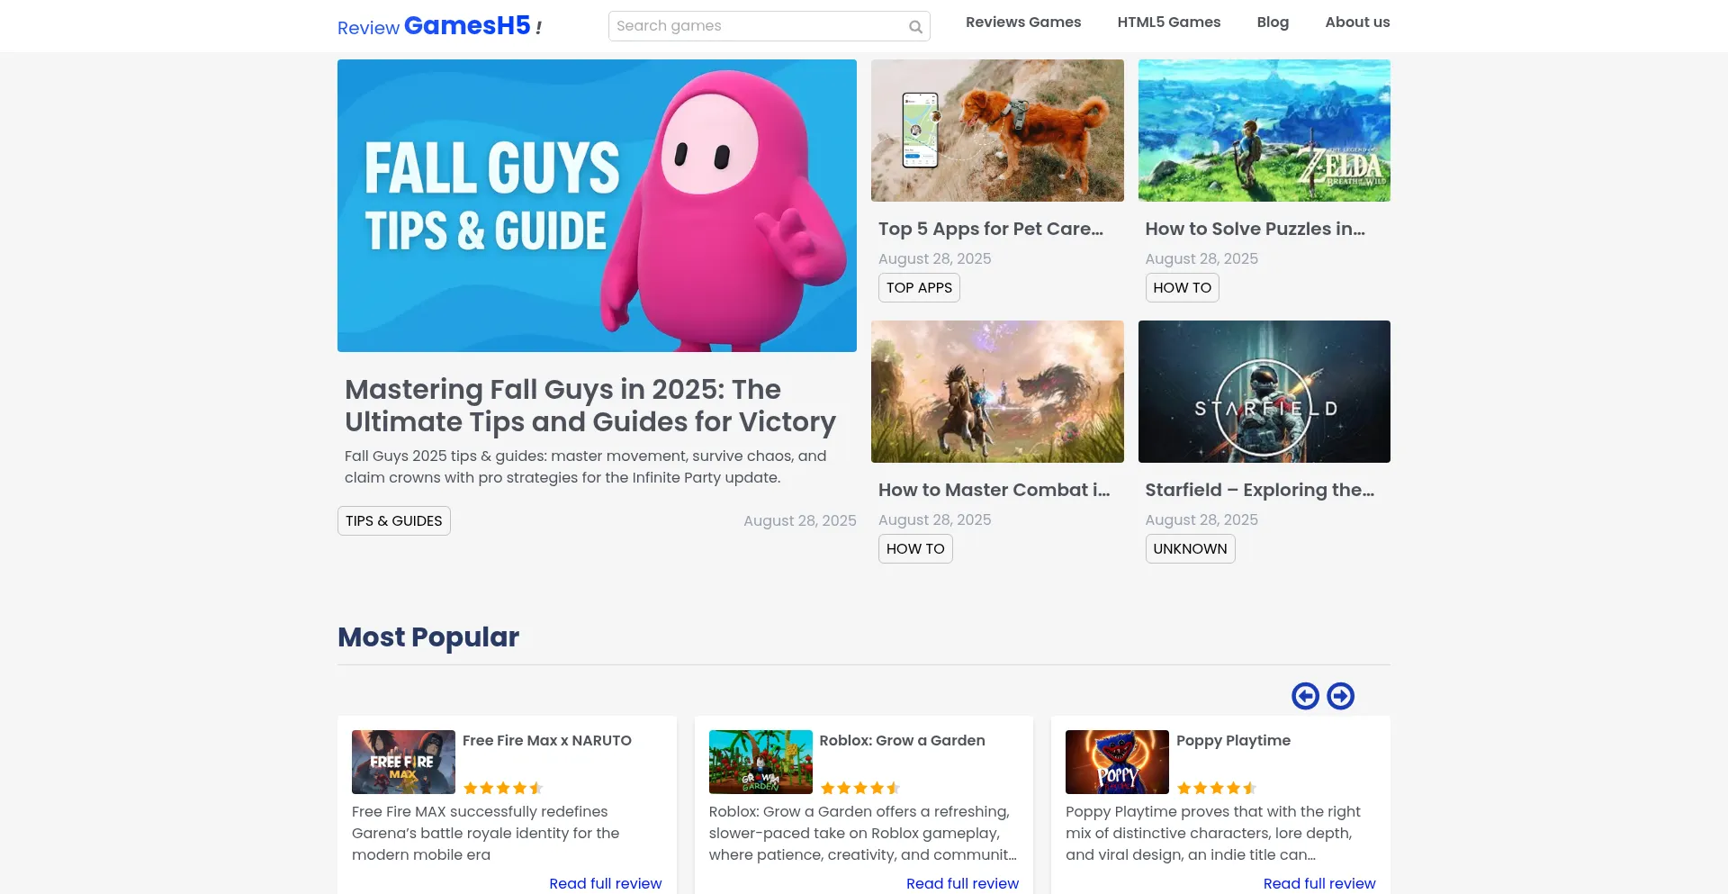This screenshot has height=894, width=1728.
Task: Click the search magnifier icon
Action: pyautogui.click(x=915, y=27)
